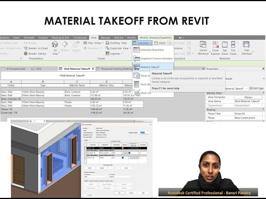
Task: Open the User Interface dropdown arrow
Action: click(253, 52)
